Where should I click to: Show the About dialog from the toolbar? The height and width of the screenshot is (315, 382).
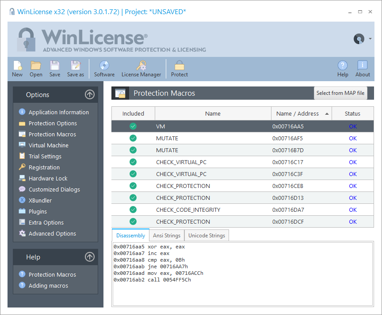tap(363, 69)
